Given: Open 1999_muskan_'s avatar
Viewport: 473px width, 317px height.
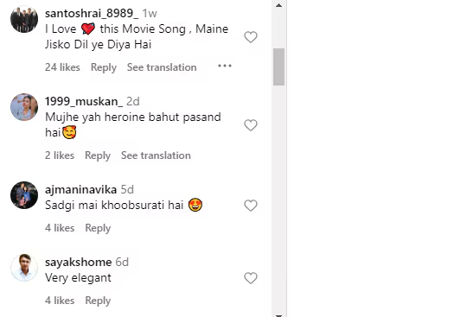Looking at the screenshot, I should coord(24,107).
